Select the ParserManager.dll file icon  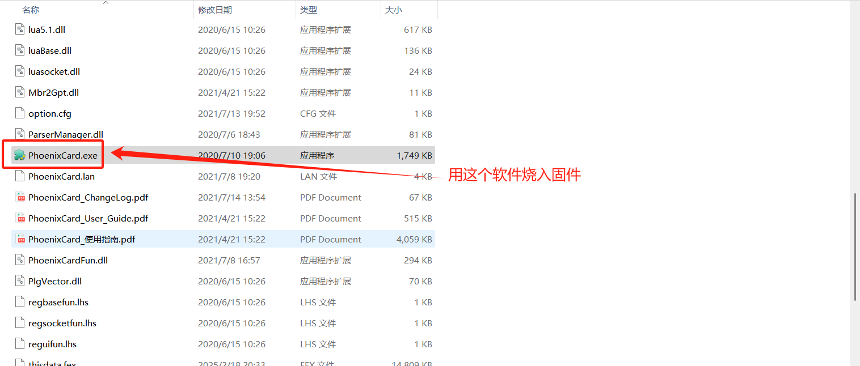click(x=20, y=134)
